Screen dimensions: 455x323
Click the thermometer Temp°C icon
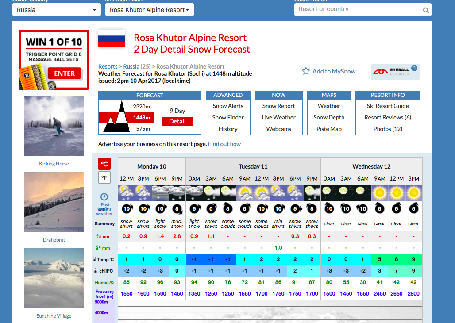[x=95, y=259]
